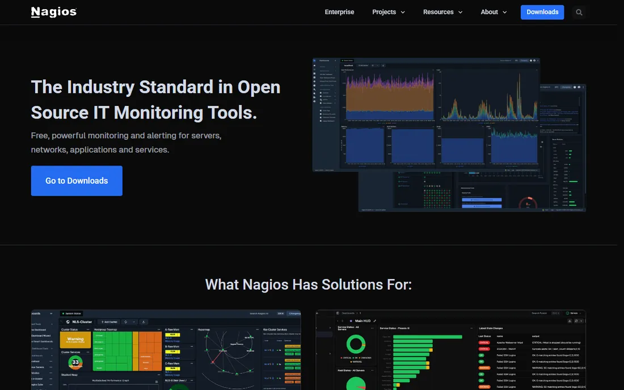Open the NLS-Cluster dashboard screenshot
Viewport: 624px width, 390px height.
tap(166, 350)
